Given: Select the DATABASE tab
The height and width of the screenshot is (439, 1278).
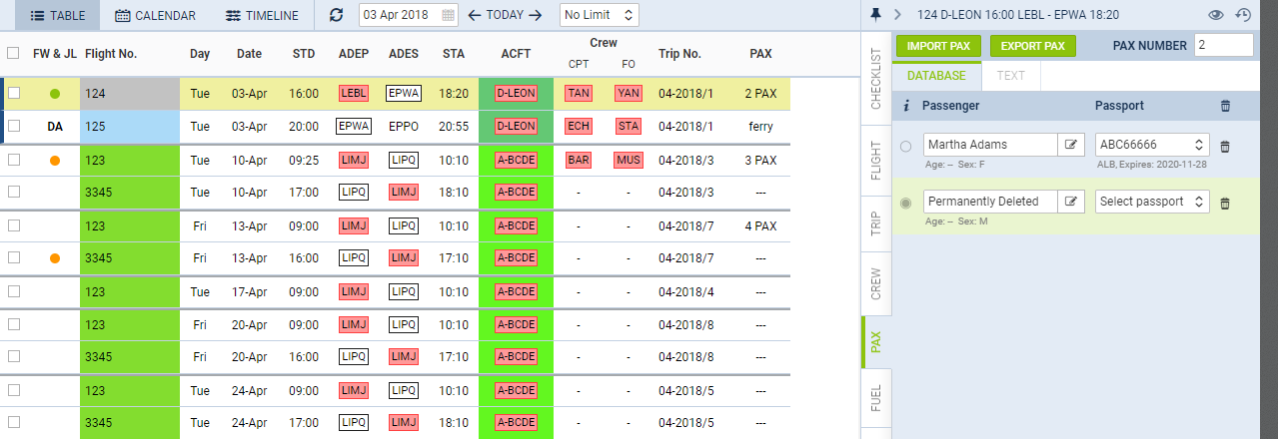Looking at the screenshot, I should click(x=936, y=75).
